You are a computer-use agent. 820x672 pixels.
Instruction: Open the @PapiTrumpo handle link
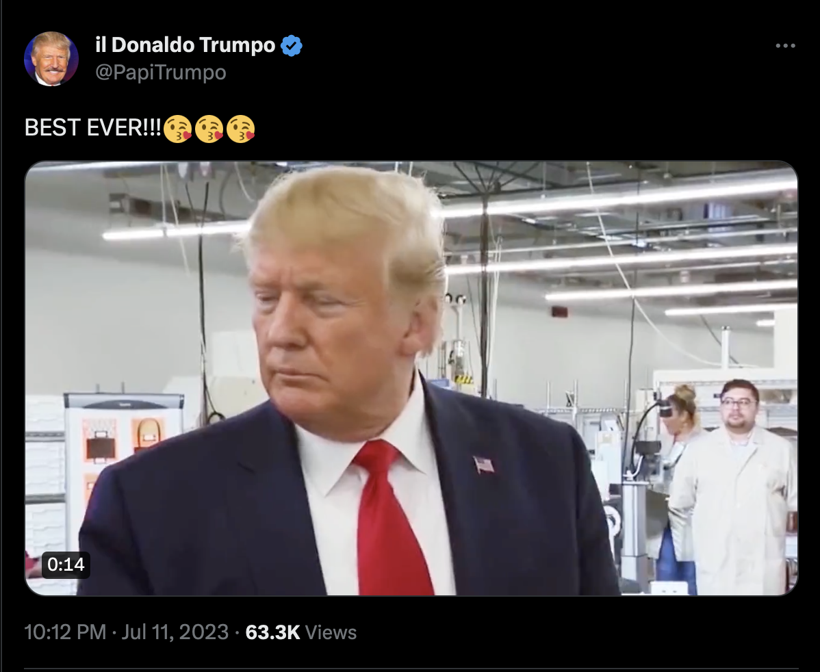[161, 72]
